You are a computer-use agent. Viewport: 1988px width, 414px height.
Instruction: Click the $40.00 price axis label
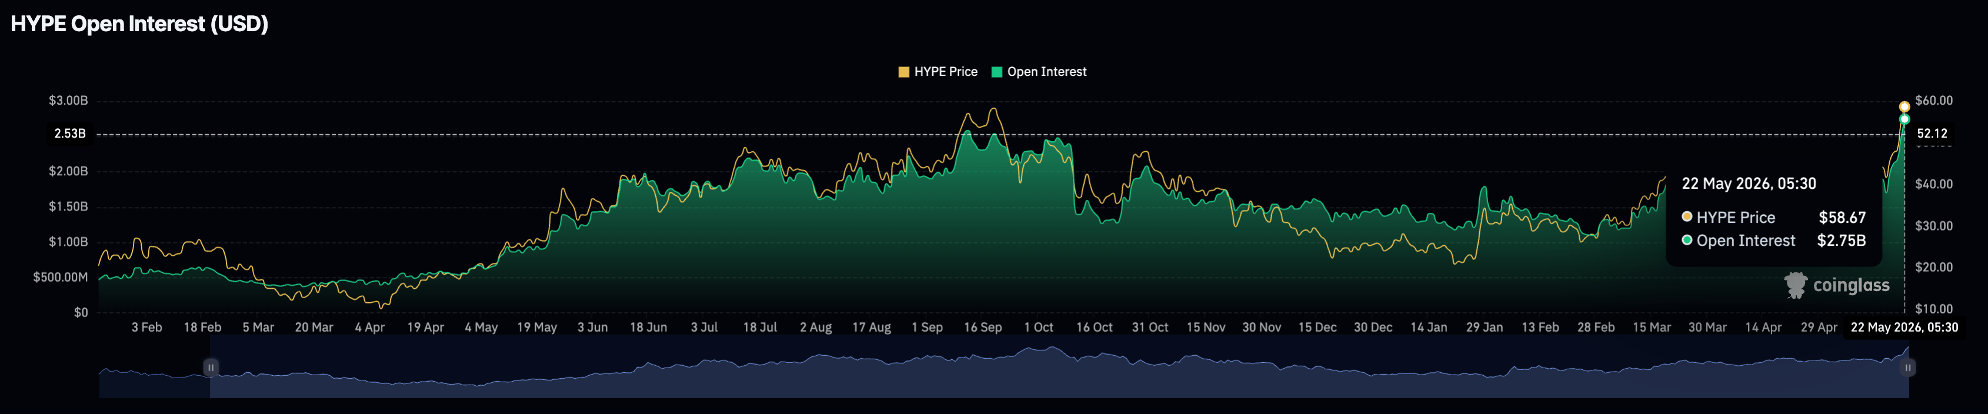coord(1934,184)
